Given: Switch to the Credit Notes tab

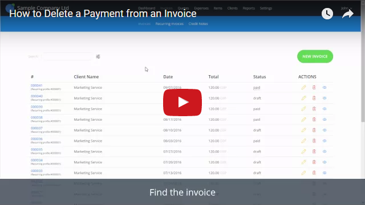Looking at the screenshot, I should (x=198, y=24).
